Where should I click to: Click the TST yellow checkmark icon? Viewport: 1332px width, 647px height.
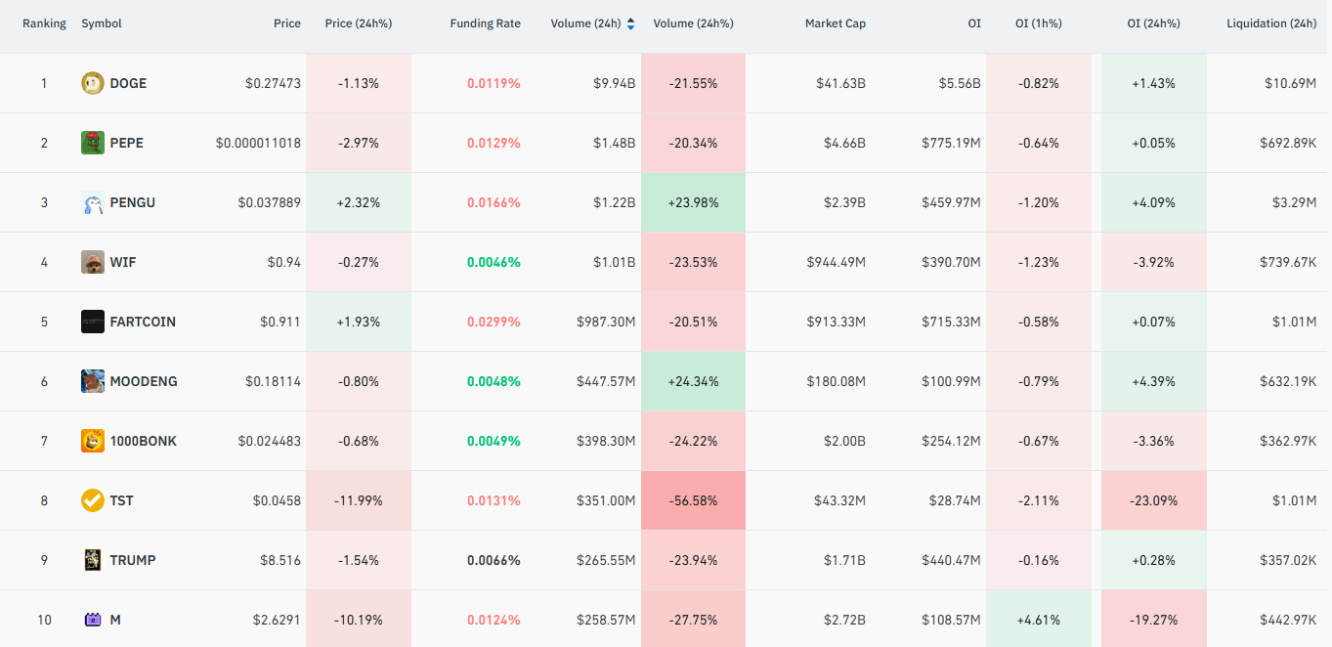coord(93,500)
